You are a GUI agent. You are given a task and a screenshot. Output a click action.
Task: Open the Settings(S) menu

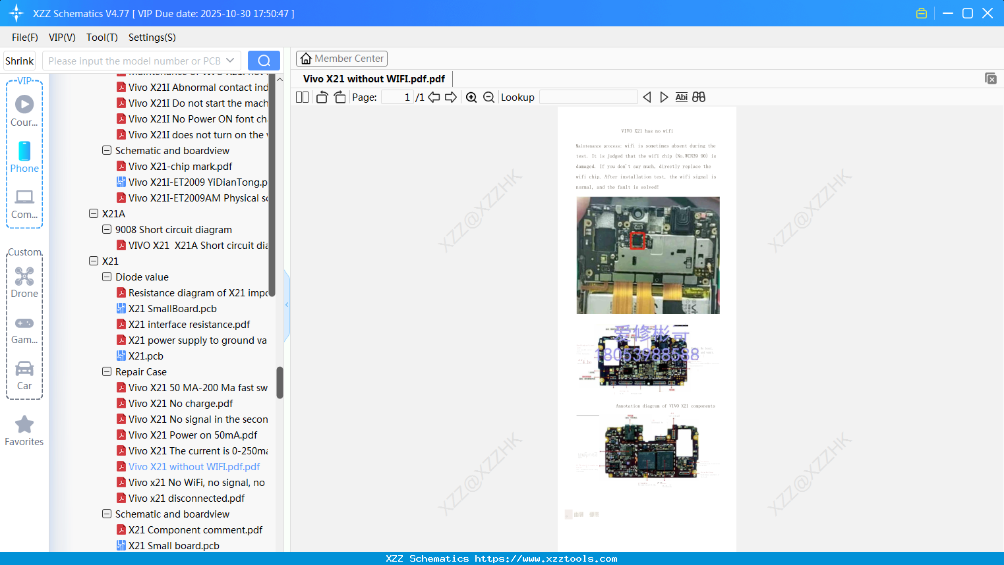(152, 38)
